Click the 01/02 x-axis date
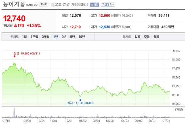 [83, 121]
